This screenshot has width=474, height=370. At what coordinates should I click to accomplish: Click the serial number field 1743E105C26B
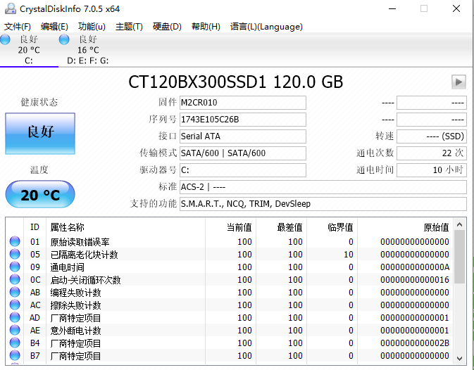point(243,120)
